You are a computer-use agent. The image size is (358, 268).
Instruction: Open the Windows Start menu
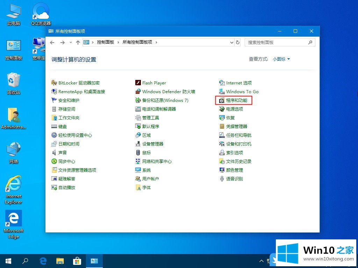[8, 261]
